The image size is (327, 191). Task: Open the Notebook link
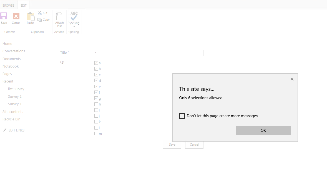pos(11,66)
